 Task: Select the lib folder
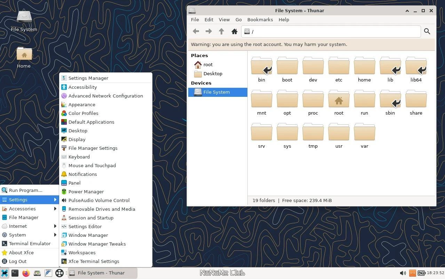coord(390,70)
